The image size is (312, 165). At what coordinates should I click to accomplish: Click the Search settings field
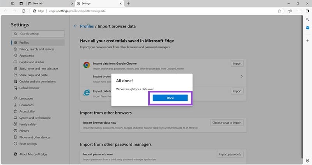click(38, 34)
